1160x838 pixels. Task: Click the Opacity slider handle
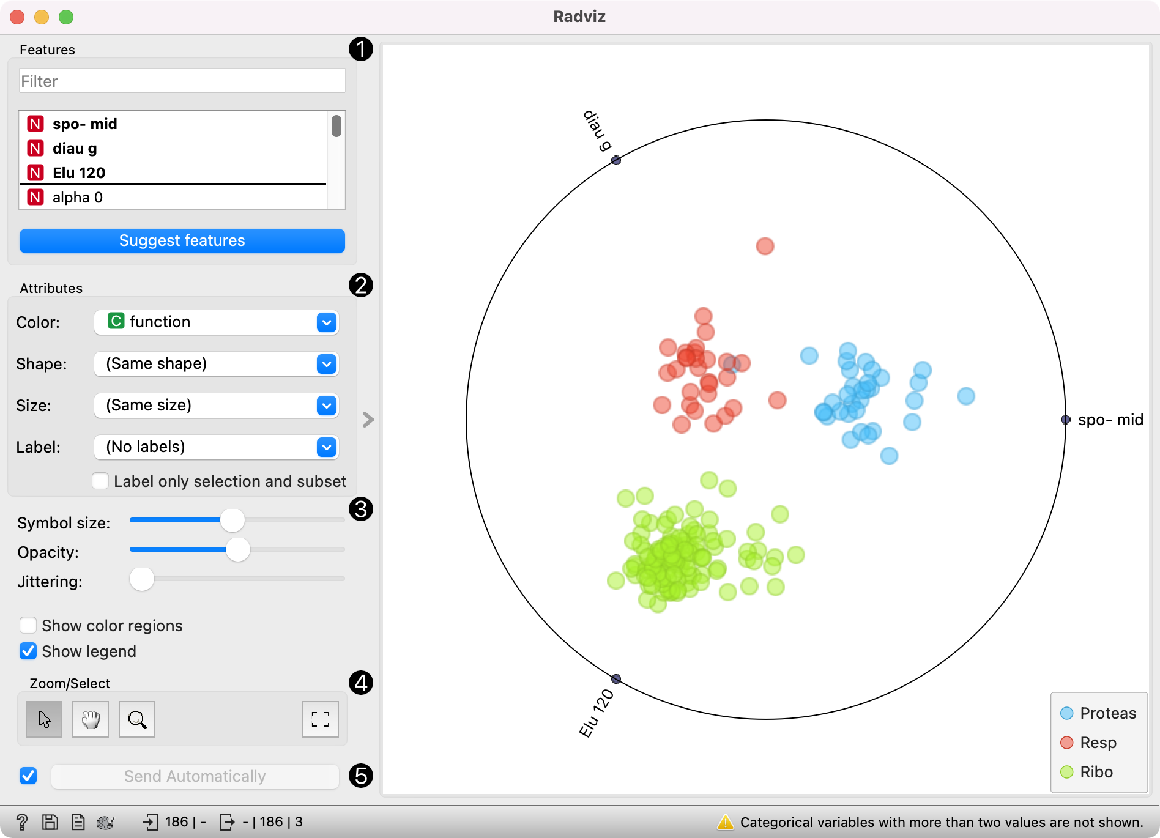coord(238,549)
